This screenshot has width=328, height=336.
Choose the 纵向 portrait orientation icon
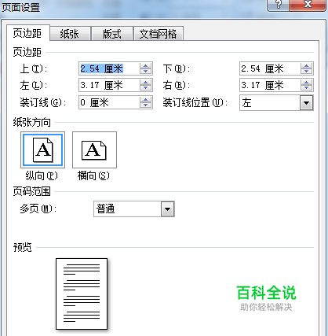(42, 150)
